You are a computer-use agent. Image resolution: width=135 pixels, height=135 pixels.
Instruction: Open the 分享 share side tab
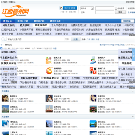[x=133, y=55]
